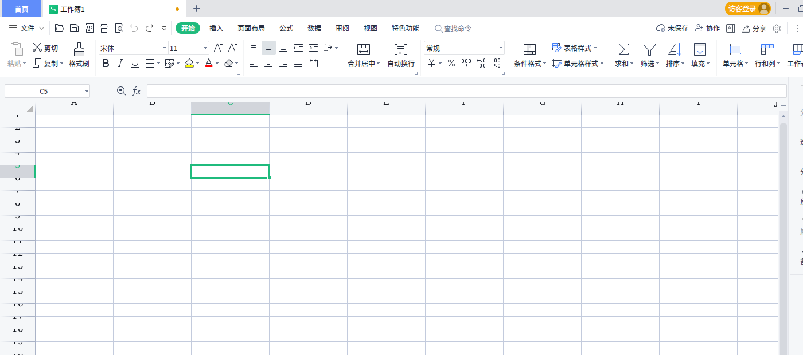Open the 审阅 (Review) tab
The width and height of the screenshot is (803, 355).
[x=342, y=28]
